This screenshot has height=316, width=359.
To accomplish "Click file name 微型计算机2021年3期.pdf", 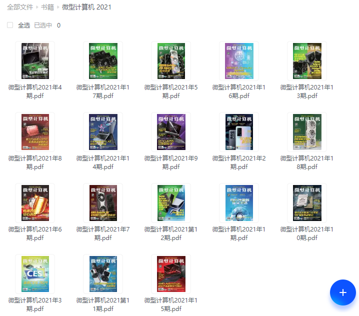I will tap(35, 304).
